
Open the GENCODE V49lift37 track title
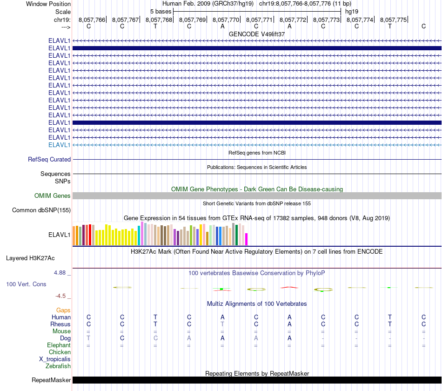[x=257, y=34]
